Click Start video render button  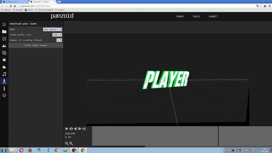[x=36, y=45]
